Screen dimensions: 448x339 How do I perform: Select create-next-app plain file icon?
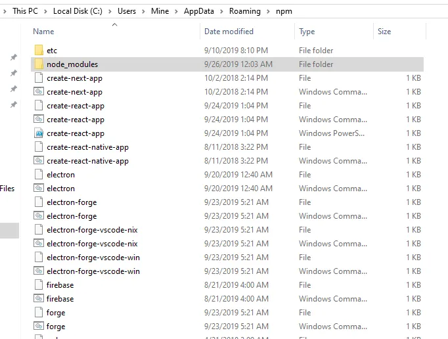coord(39,78)
